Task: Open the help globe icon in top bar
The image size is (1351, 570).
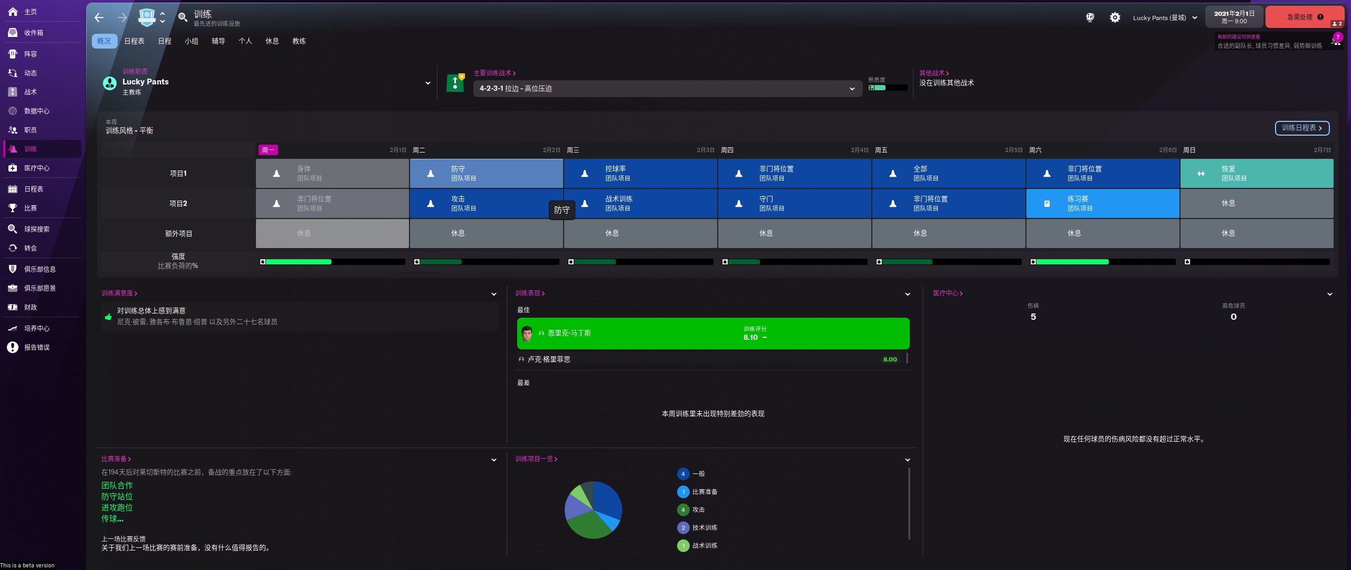Action: (x=1090, y=17)
